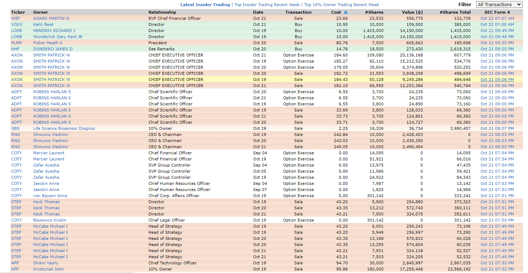Select the value 20,136,168 in AXON row
Image resolution: width=528 pixels, height=273 pixels.
[x=411, y=55]
